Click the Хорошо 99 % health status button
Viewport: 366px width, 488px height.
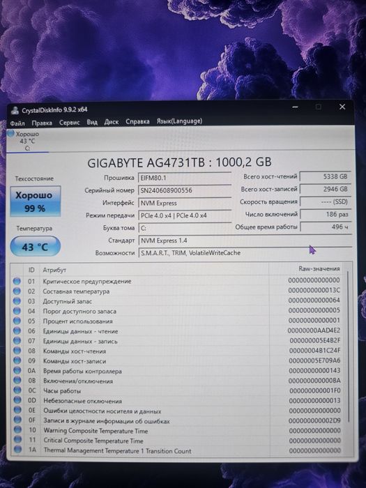coord(35,201)
